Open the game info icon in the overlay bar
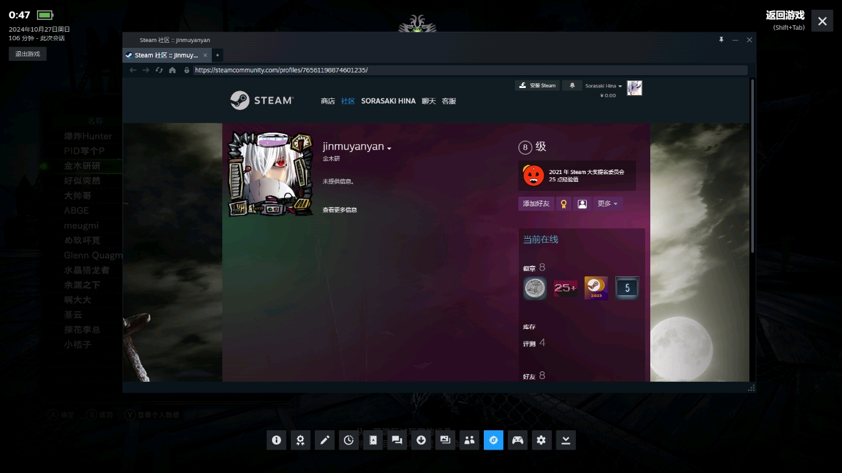The image size is (842, 473). pyautogui.click(x=277, y=440)
